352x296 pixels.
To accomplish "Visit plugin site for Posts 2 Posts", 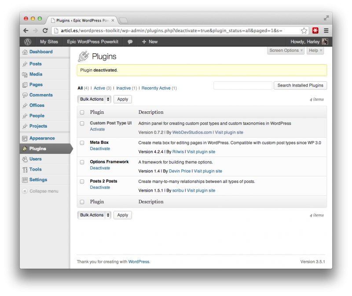I will click(201, 190).
